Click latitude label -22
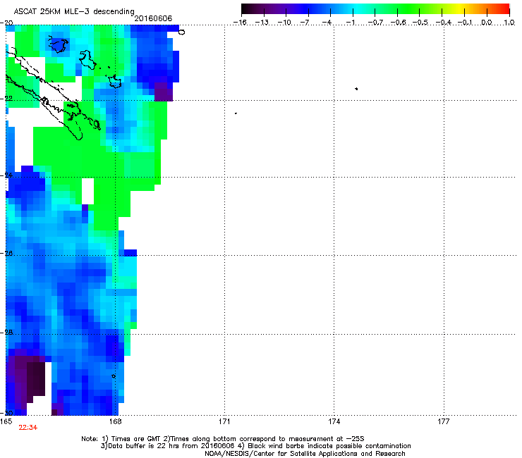Image resolution: width=522 pixels, height=458 pixels. (6, 98)
